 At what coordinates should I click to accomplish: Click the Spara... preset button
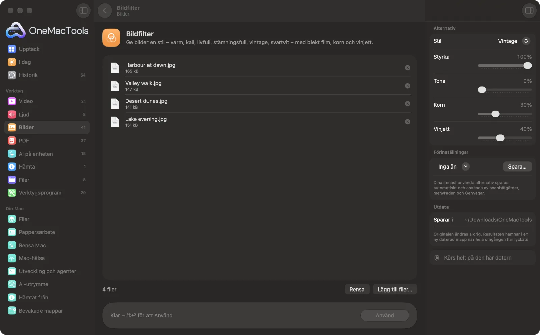[517, 166]
